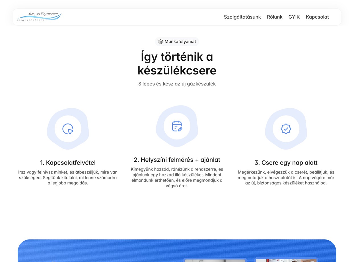Click the calendar-edit icon above Helyszíni felmérés
The image size is (354, 262).
coord(177,126)
